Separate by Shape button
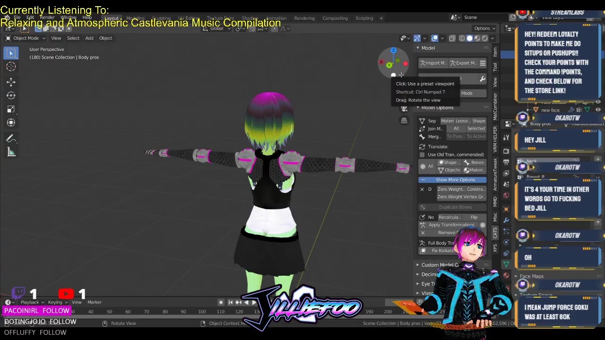This screenshot has height=340, width=605. [x=479, y=121]
